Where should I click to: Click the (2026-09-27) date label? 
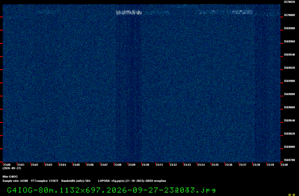(12, 168)
